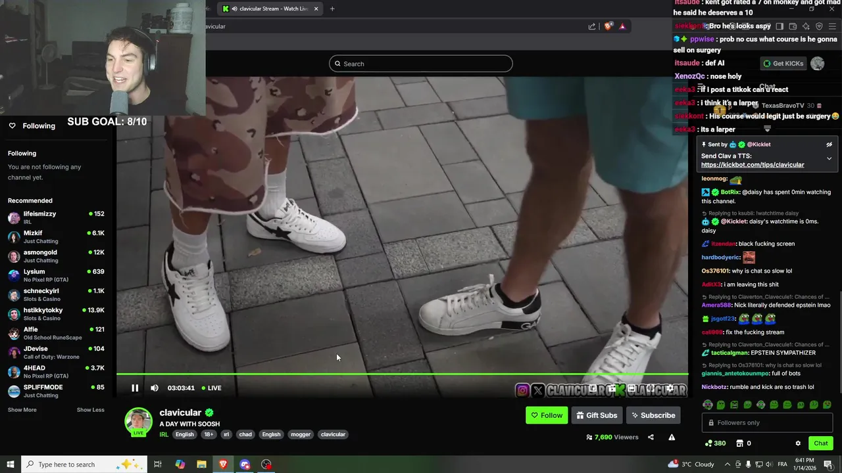The image size is (842, 473).
Task: Click the Followers only chat input
Action: [767, 423]
